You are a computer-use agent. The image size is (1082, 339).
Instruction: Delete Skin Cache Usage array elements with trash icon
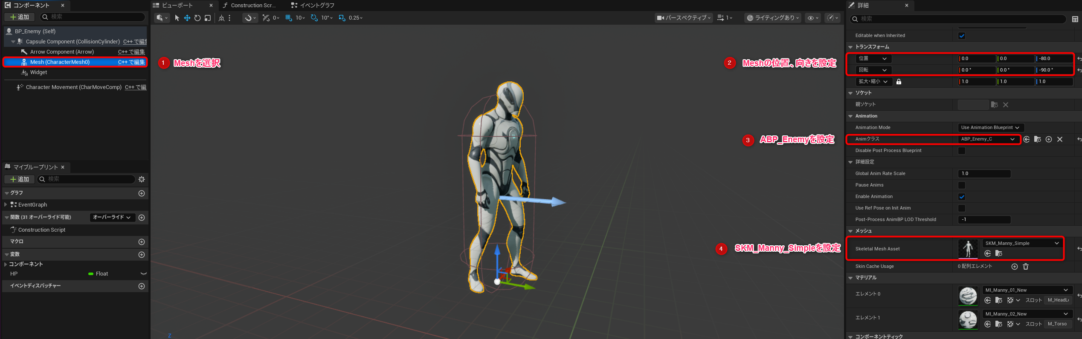coord(1026,267)
